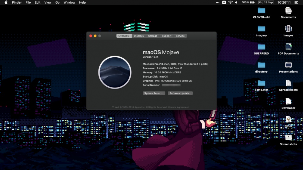
Task: Switch to the Displays tab
Action: [x=139, y=36]
